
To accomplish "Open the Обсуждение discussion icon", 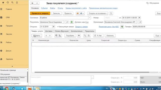I will tap(147, 3).
